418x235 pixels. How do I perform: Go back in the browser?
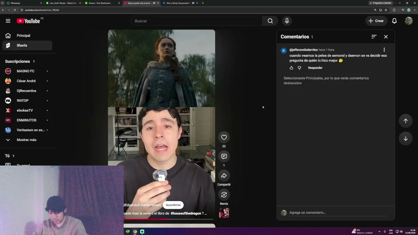coord(3,10)
